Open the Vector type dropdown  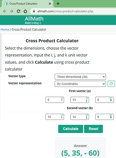coord(80,77)
